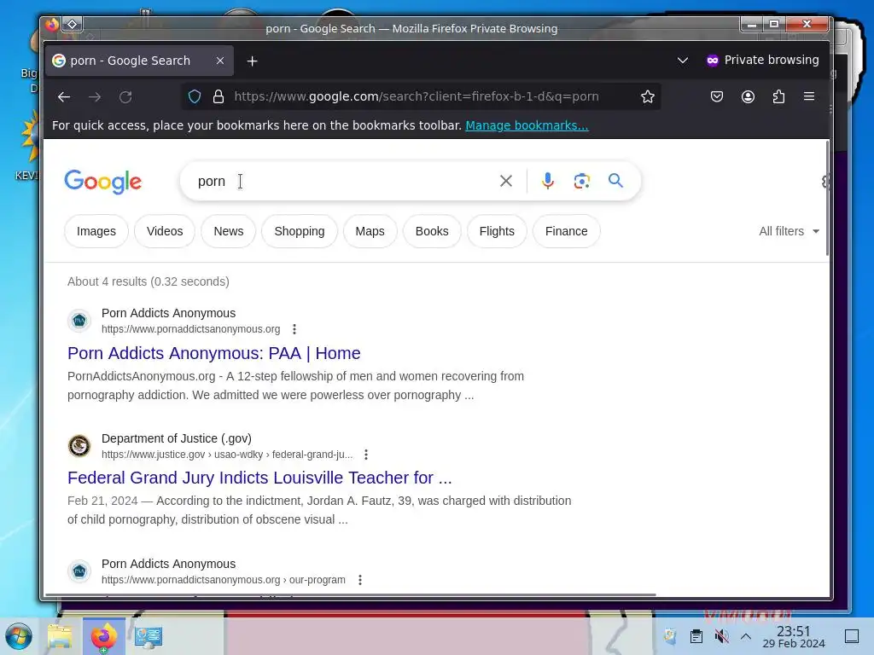Open the Save to Pocket button
Image resolution: width=874 pixels, height=655 pixels.
[717, 97]
